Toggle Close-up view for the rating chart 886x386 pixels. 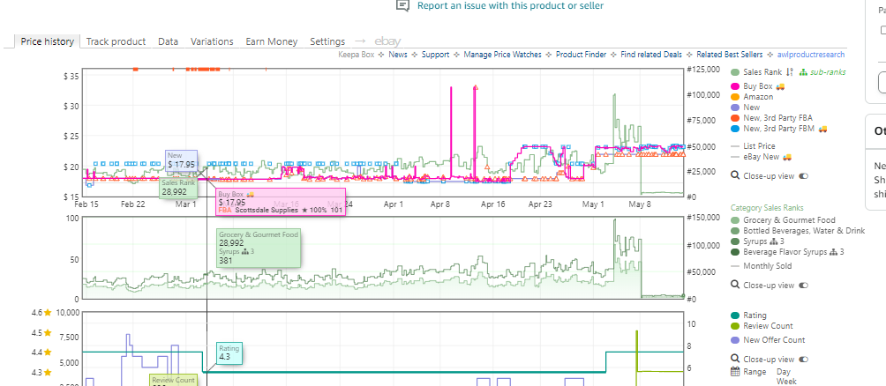[x=804, y=360]
